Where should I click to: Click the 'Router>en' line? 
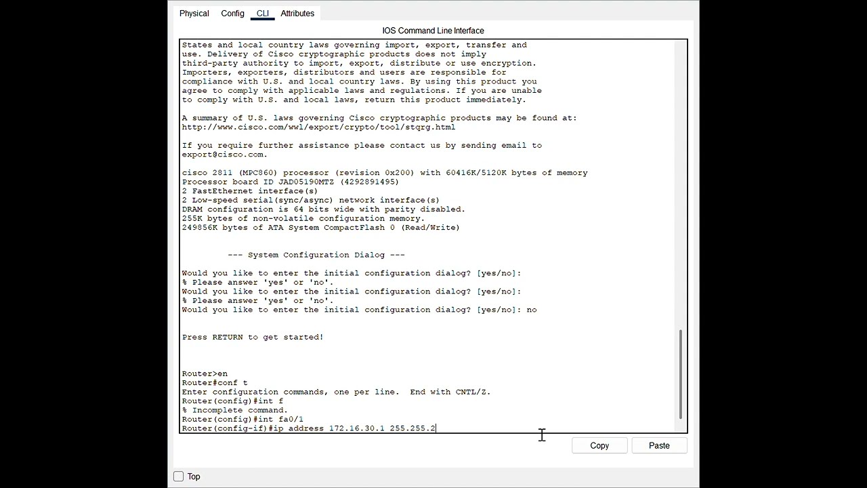[x=205, y=373]
